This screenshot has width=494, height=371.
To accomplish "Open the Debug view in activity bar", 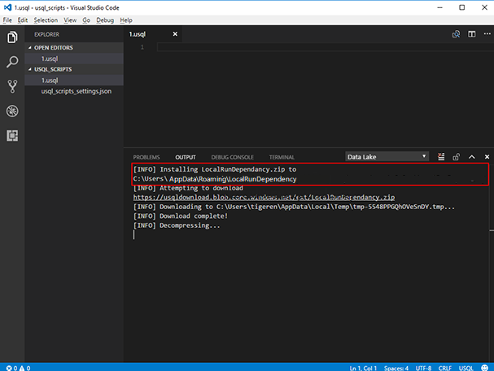I will [12, 111].
